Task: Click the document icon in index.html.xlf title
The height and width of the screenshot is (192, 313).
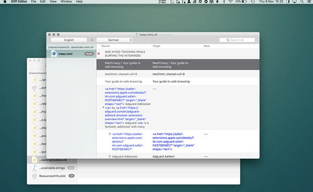Action: click(137, 35)
